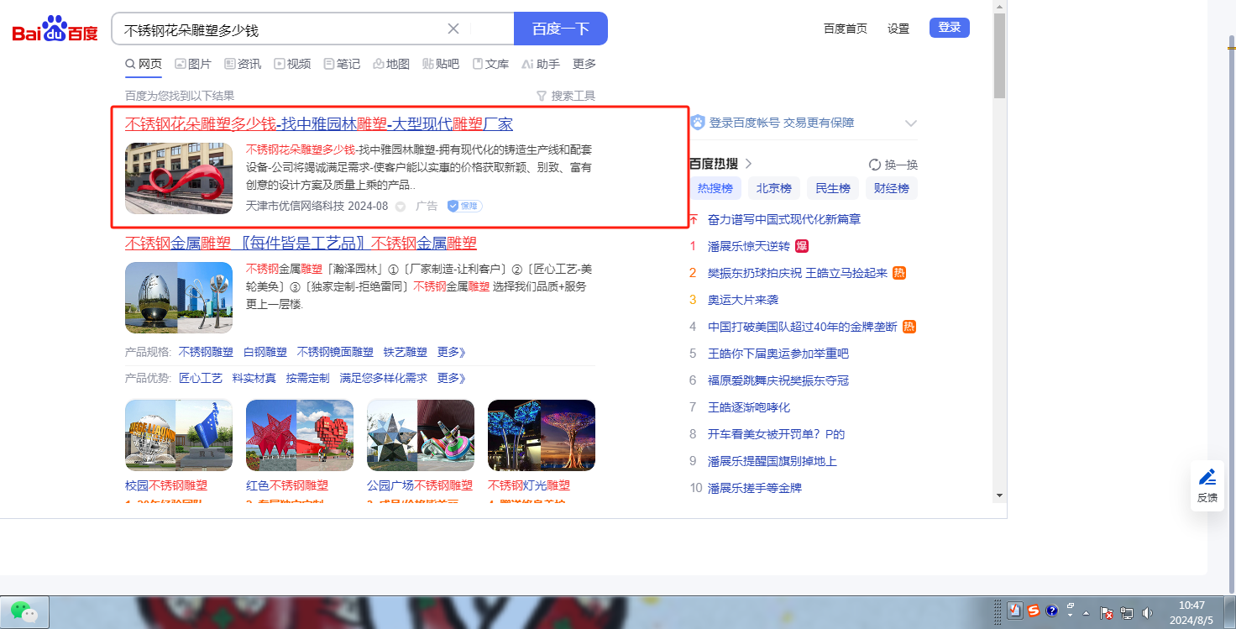This screenshot has height=629, width=1236.
Task: Open the 地图 tab
Action: click(391, 64)
